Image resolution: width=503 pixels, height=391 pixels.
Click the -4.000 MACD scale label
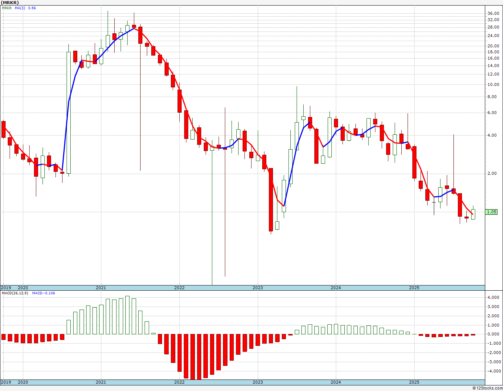(x=493, y=371)
